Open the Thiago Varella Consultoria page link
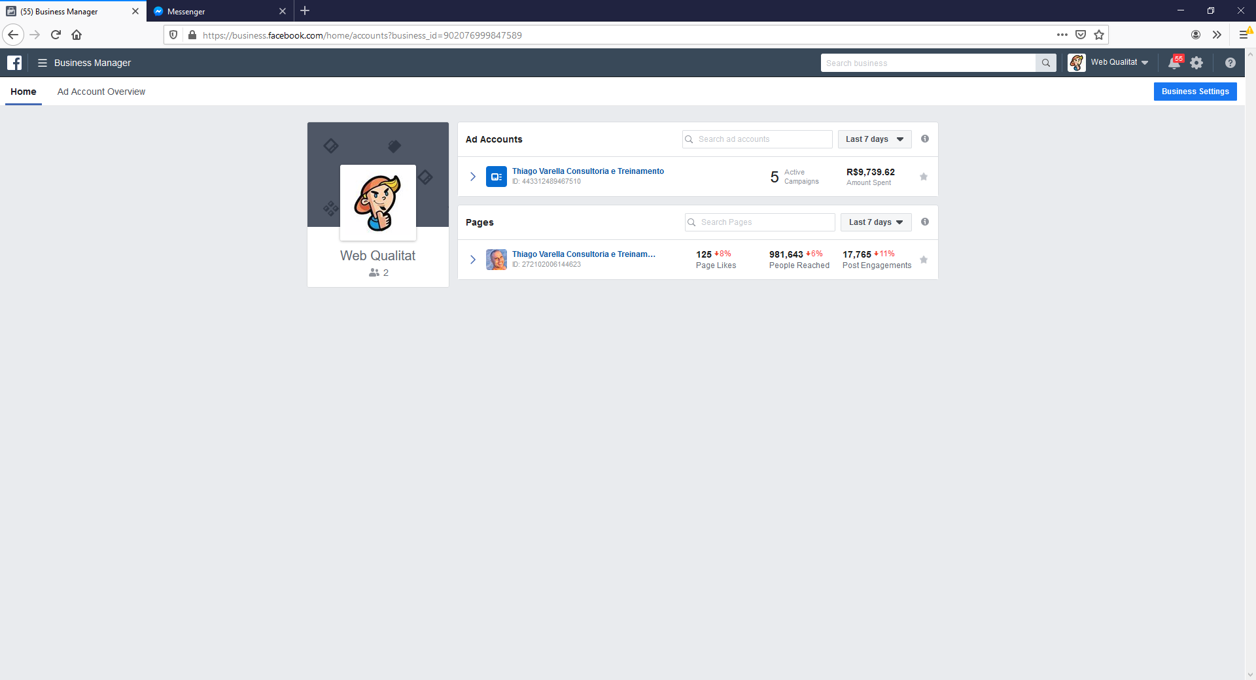This screenshot has width=1256, height=680. [584, 254]
